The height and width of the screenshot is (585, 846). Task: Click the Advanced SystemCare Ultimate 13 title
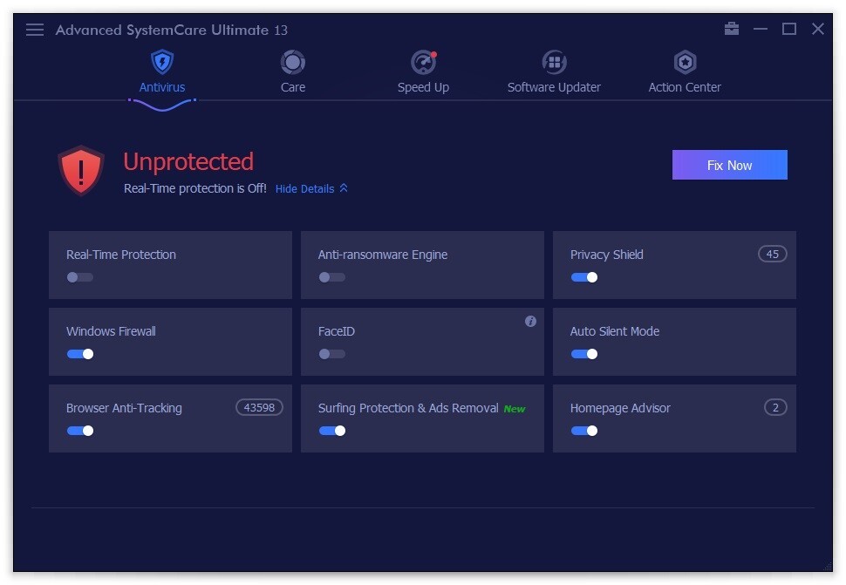(171, 30)
